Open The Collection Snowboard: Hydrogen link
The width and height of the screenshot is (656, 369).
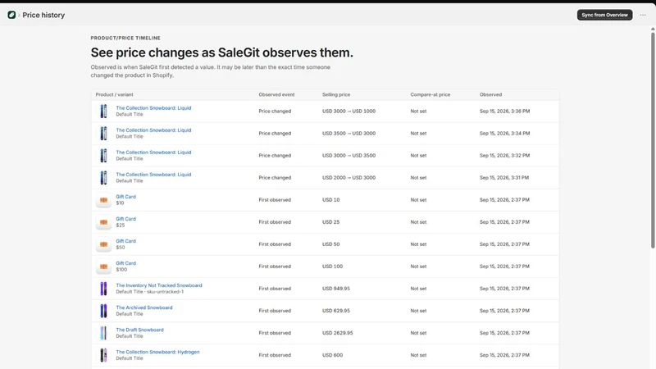(x=157, y=352)
